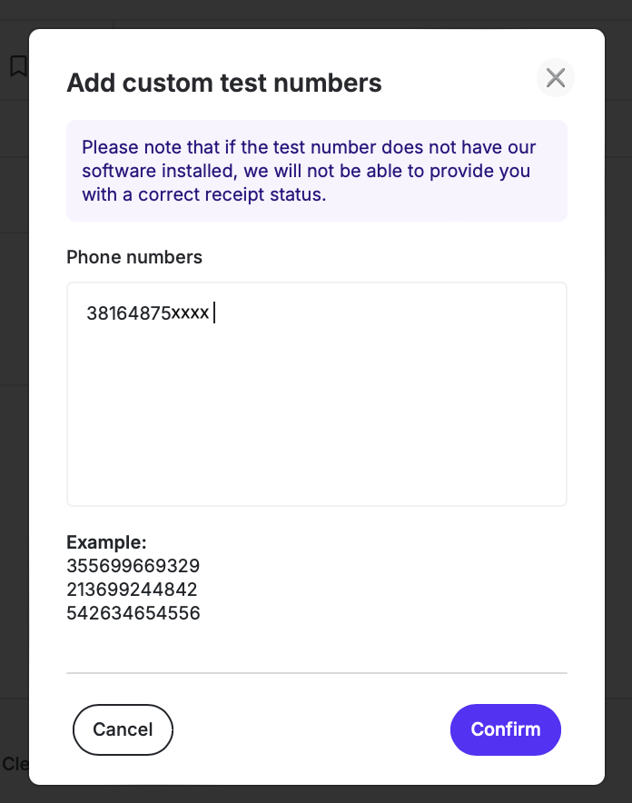Click the Phone numbers field label
Viewport: 632px width, 803px height.
click(x=133, y=257)
